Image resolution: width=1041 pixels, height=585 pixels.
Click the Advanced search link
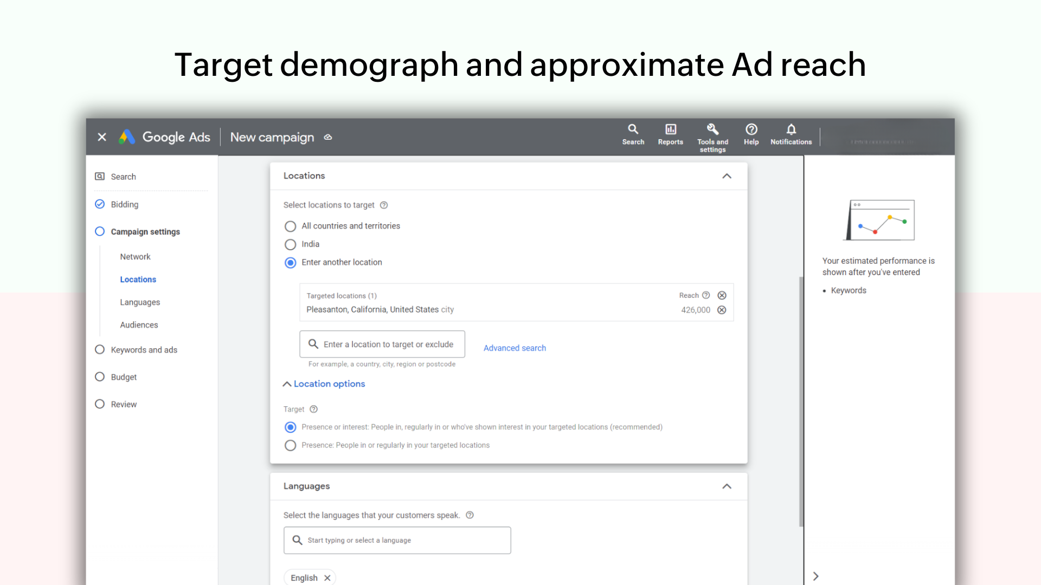pos(515,348)
